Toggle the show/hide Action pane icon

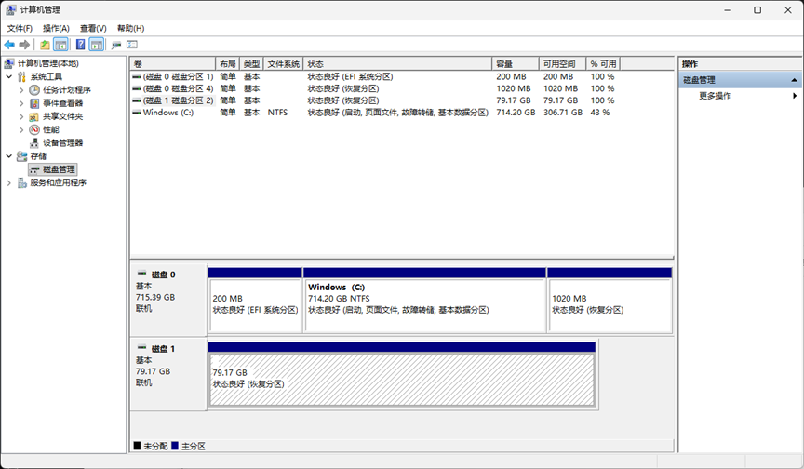click(97, 45)
